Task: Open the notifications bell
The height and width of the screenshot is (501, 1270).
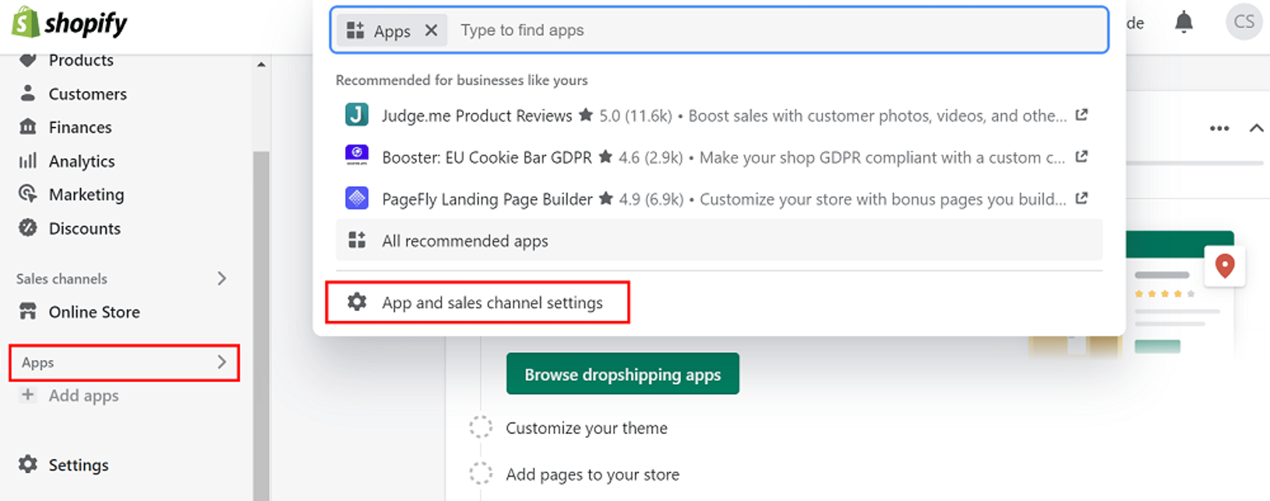Action: [1183, 22]
